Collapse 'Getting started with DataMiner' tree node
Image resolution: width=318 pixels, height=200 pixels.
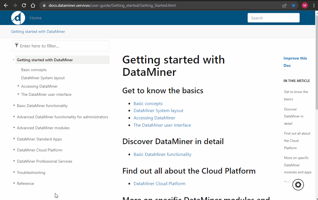pos(14,60)
